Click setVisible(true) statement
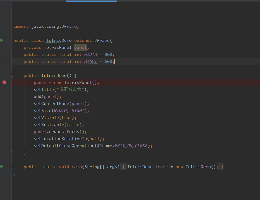Screen dimensions: 260x200 [x=55, y=118]
